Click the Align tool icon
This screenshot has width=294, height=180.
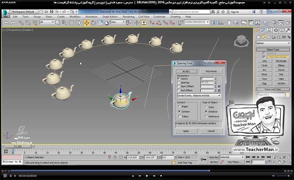pos(221,23)
